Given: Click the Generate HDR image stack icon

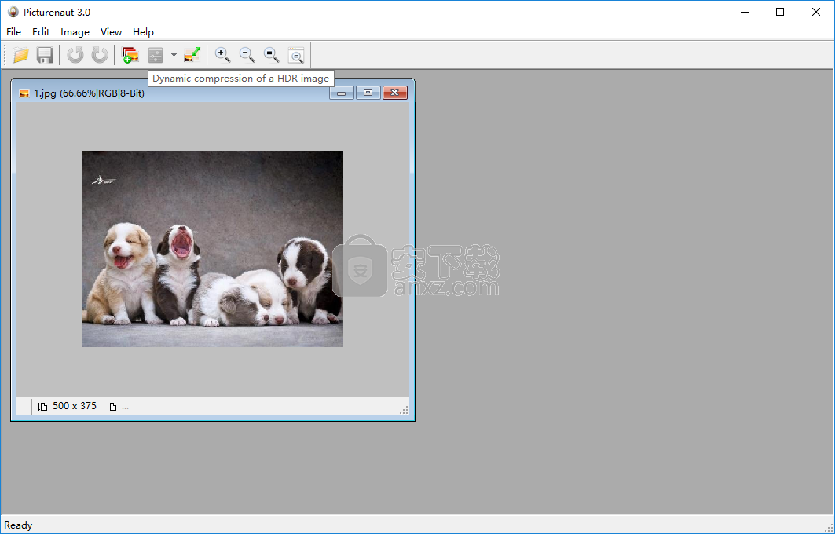Looking at the screenshot, I should pos(130,55).
